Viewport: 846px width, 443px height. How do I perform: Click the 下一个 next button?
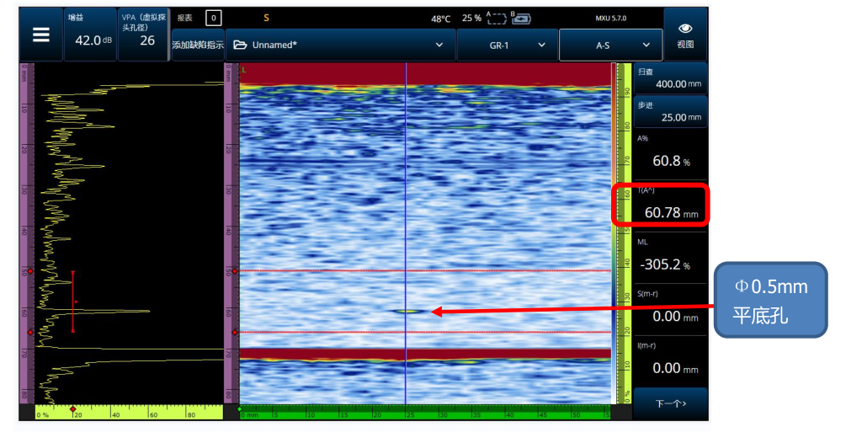(670, 403)
